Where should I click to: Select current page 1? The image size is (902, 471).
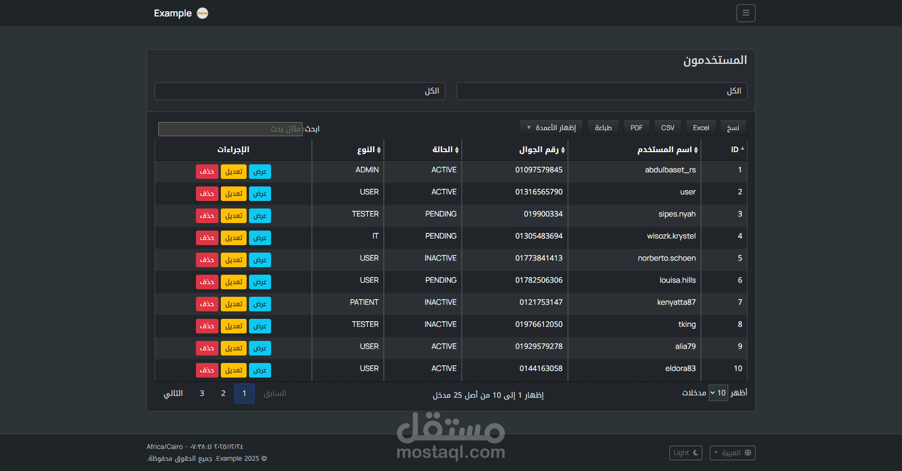[244, 394]
